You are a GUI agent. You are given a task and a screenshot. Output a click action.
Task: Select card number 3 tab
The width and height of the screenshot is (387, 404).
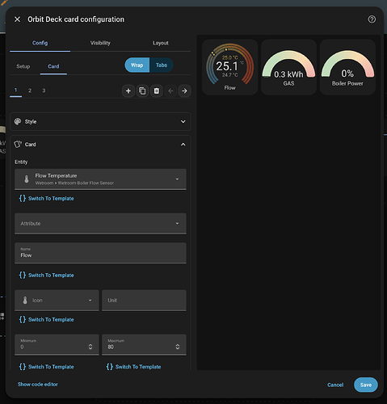click(44, 90)
